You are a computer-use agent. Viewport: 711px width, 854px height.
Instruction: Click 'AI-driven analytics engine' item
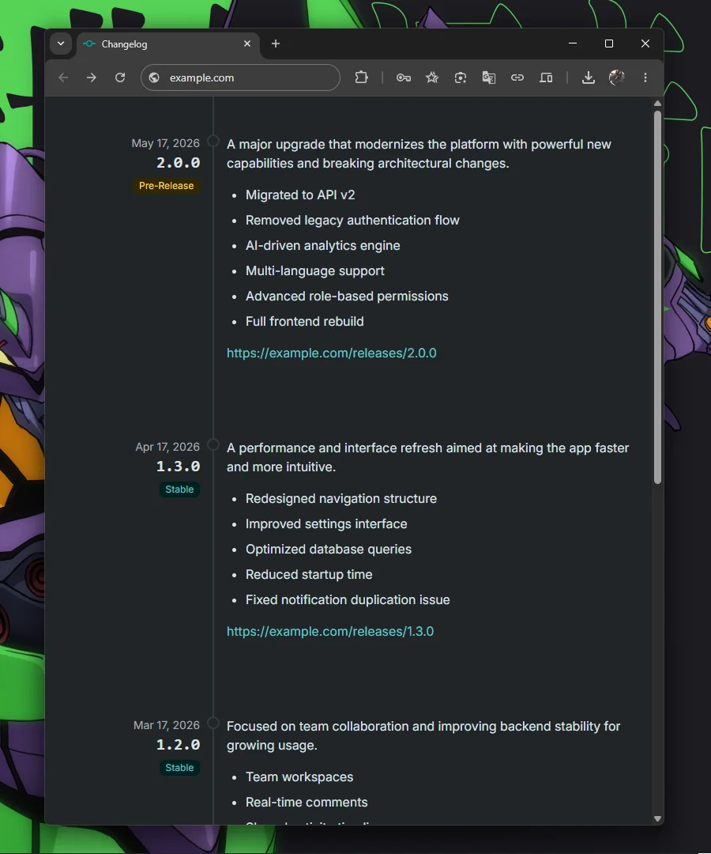pyautogui.click(x=322, y=246)
